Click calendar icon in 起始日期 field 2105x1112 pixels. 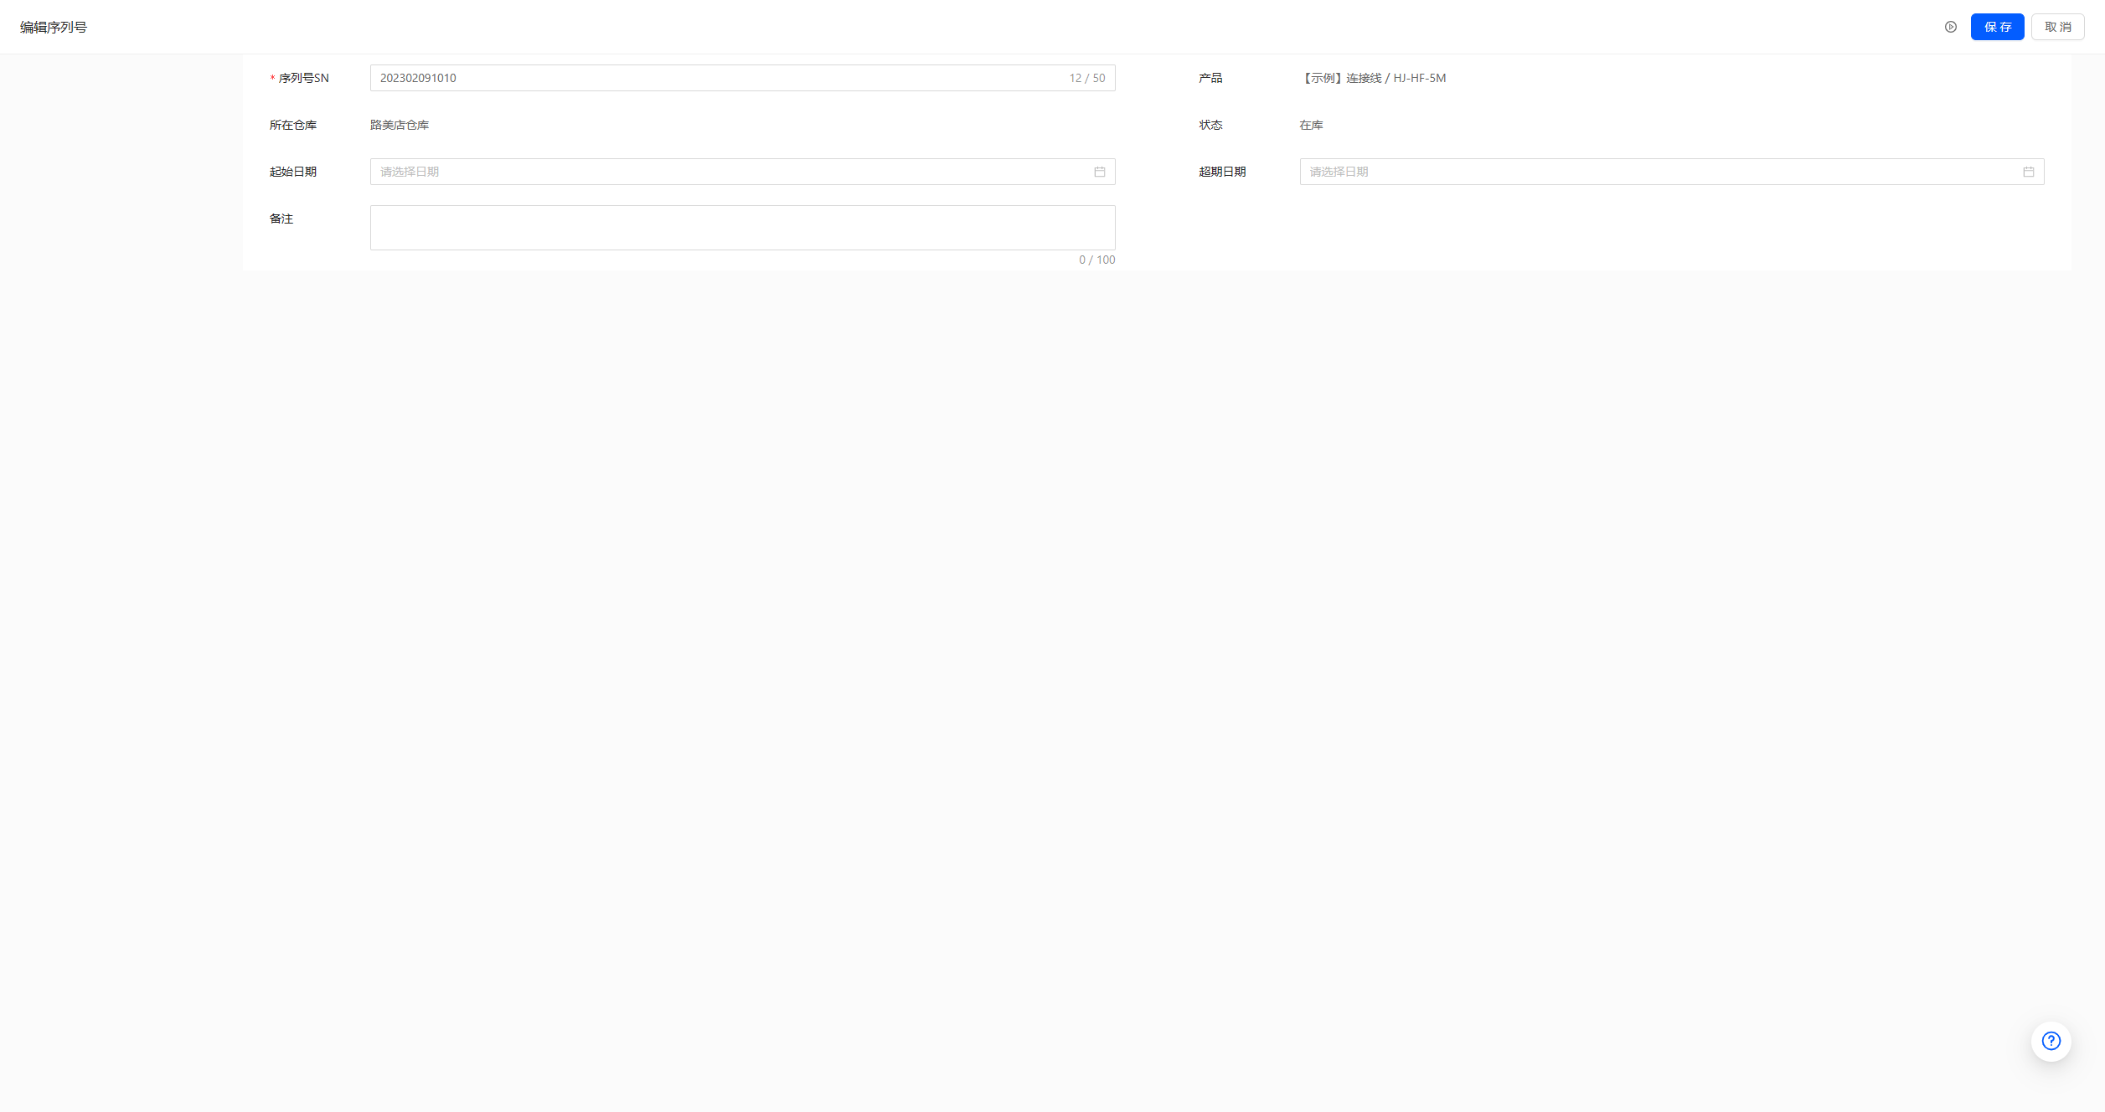coord(1099,172)
